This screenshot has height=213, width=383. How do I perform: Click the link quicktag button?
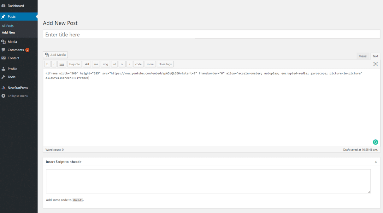click(x=62, y=64)
